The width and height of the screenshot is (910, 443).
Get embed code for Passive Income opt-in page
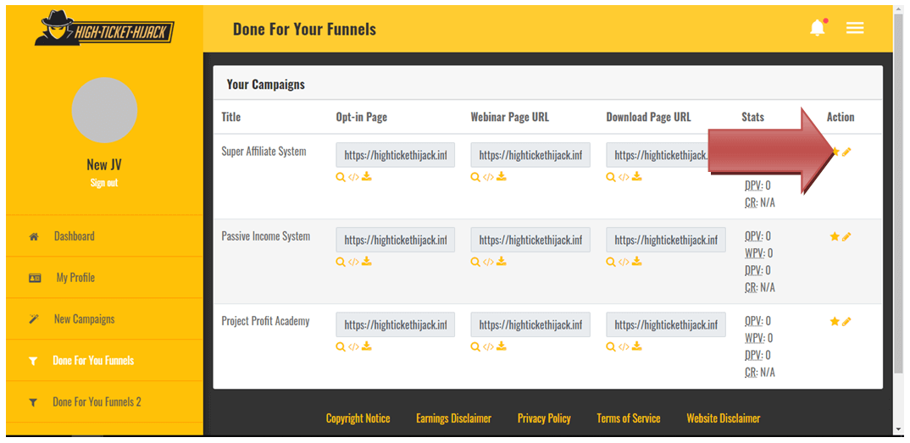[x=353, y=262]
